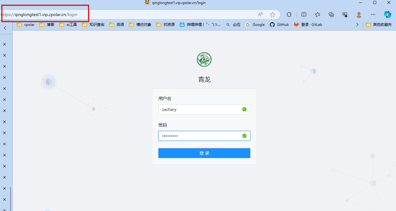
Task: Click the blue 登录 login button
Action: click(x=204, y=153)
